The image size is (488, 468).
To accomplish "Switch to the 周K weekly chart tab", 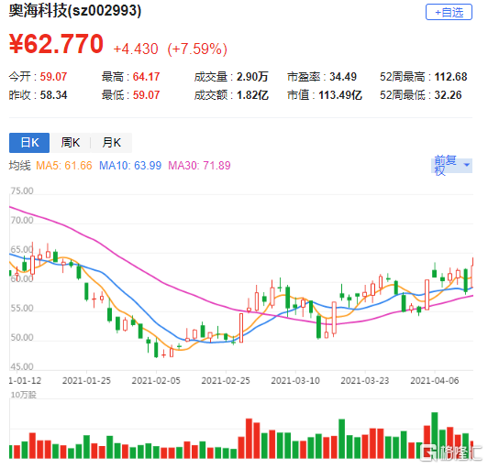I will 71,143.
